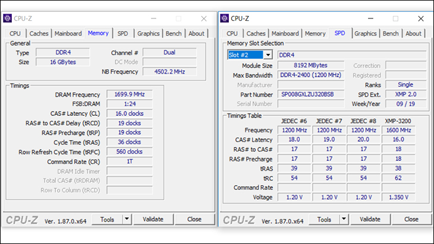Click the Ranks Single value
The width and height of the screenshot is (434, 244).
pyautogui.click(x=406, y=84)
